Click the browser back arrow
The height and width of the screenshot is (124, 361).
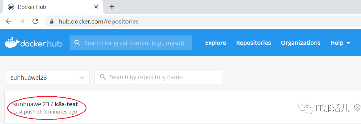pos(8,22)
